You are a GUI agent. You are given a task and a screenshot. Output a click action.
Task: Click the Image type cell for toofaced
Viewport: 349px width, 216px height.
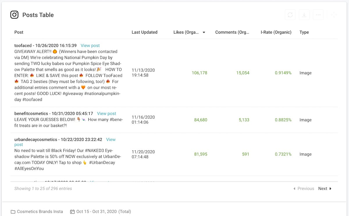coord(305,73)
